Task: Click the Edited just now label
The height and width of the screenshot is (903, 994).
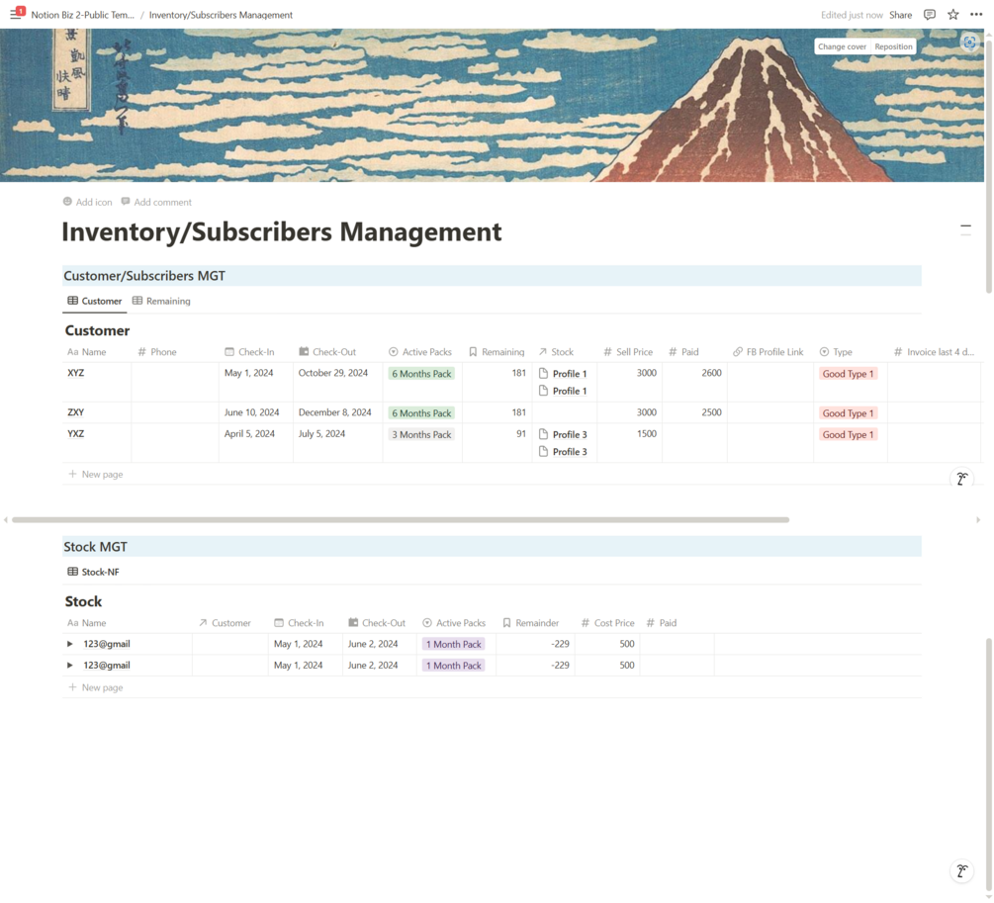Action: (x=852, y=15)
